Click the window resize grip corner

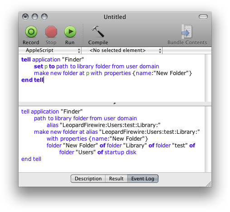pos(209,184)
